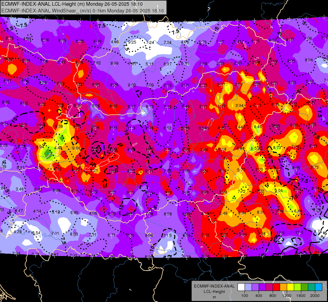
Task: Click the grid value "8.65"
Action: [296, 168]
